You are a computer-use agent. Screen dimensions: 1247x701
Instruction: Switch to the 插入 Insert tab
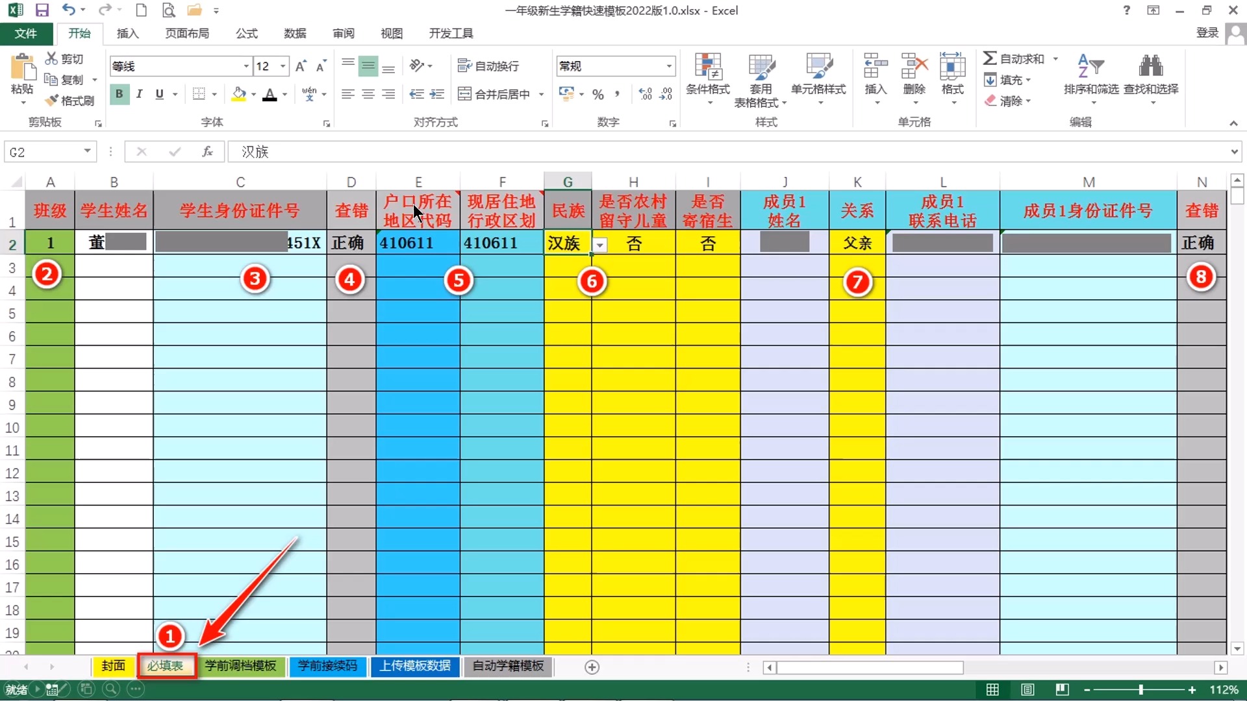pyautogui.click(x=127, y=33)
